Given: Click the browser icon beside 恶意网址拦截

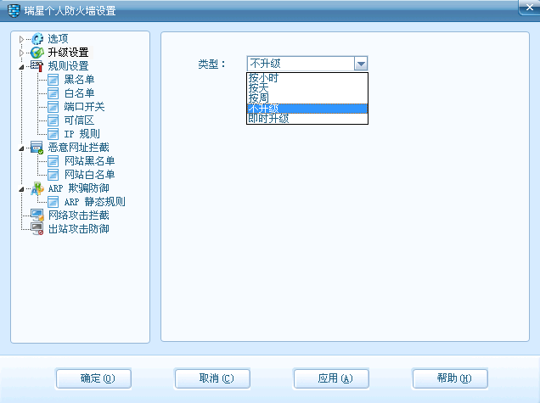Looking at the screenshot, I should pos(37,148).
